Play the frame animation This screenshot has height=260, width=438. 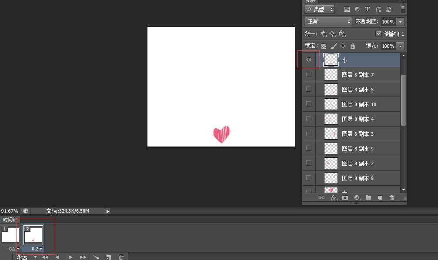tap(70, 257)
